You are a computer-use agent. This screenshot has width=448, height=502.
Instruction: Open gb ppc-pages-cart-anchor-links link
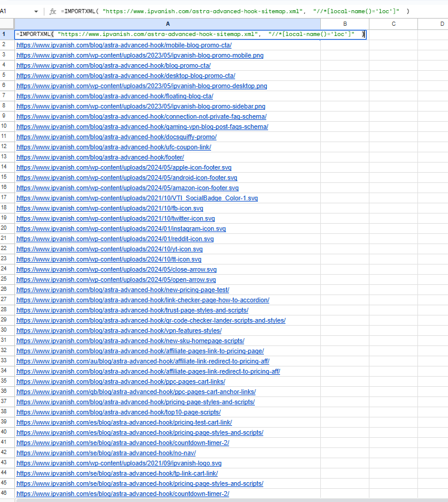pyautogui.click(x=136, y=392)
